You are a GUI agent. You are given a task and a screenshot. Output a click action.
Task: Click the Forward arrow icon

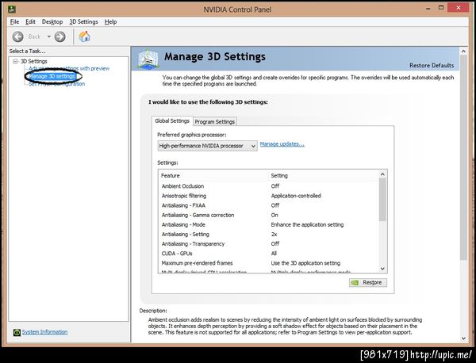tap(59, 36)
